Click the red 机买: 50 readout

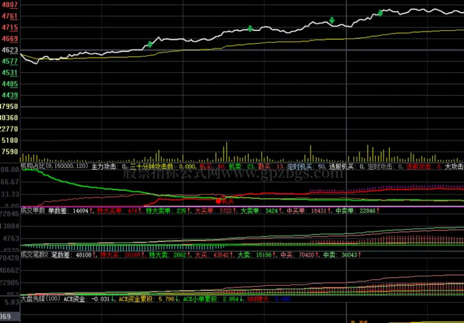pos(212,166)
